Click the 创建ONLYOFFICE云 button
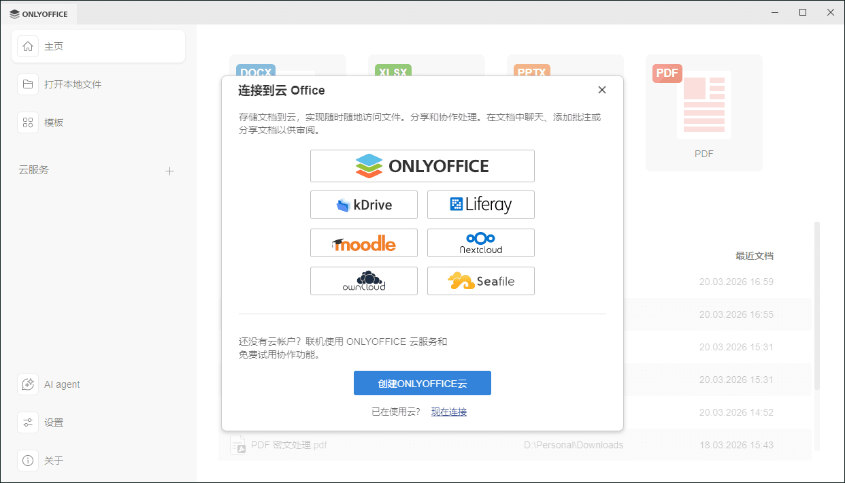 coord(422,383)
